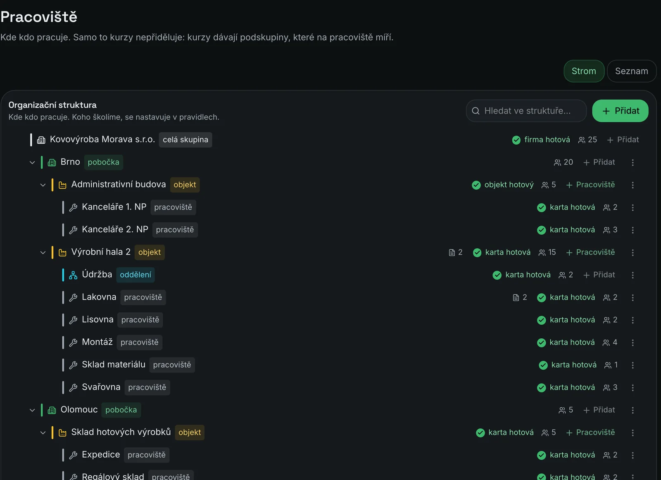This screenshot has width=661, height=480.
Task: Click the green Přidat button
Action: [620, 111]
